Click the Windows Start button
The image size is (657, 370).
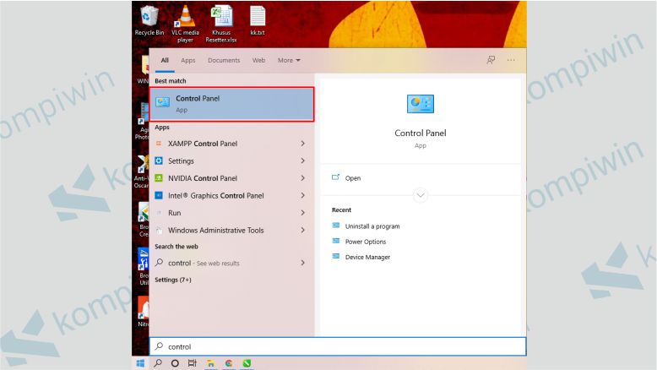[140, 363]
